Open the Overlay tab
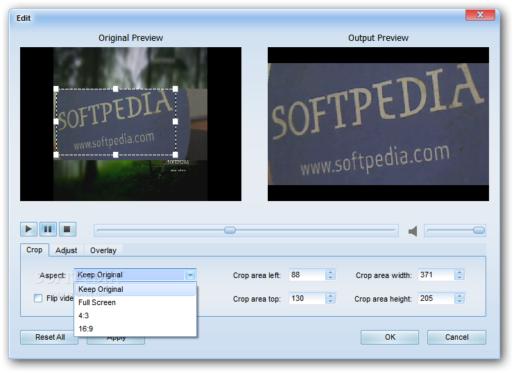The width and height of the screenshot is (514, 373). pyautogui.click(x=103, y=250)
